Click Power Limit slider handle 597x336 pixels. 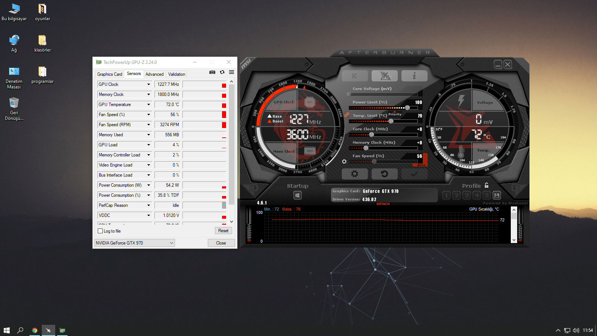click(x=407, y=108)
